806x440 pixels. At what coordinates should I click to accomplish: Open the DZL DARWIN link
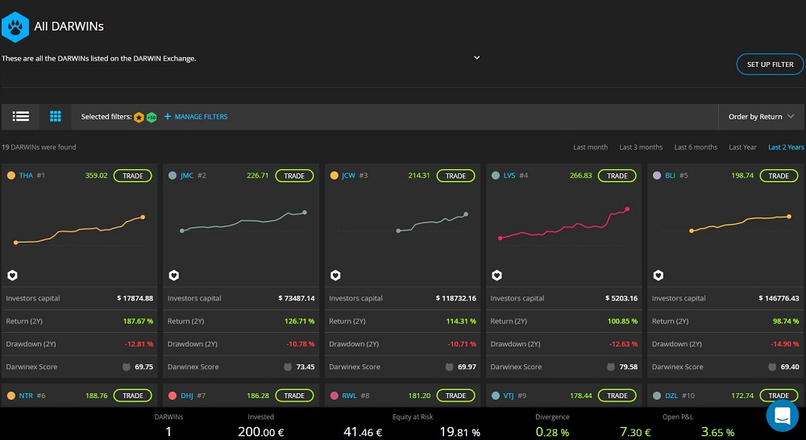(671, 396)
